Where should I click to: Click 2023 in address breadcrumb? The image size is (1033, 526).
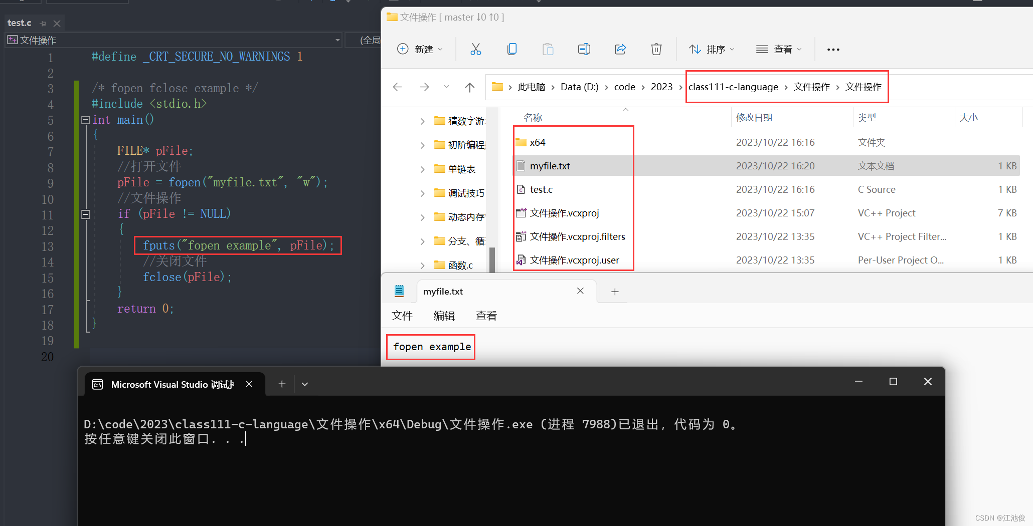(661, 87)
